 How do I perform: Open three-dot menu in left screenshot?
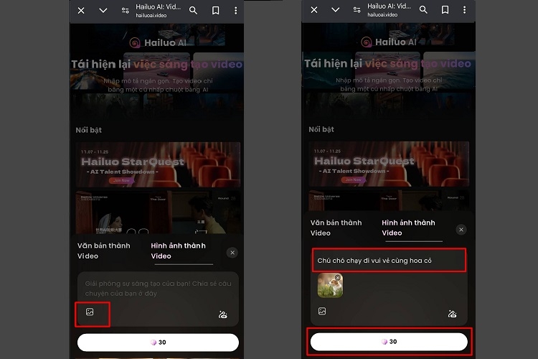(236, 11)
